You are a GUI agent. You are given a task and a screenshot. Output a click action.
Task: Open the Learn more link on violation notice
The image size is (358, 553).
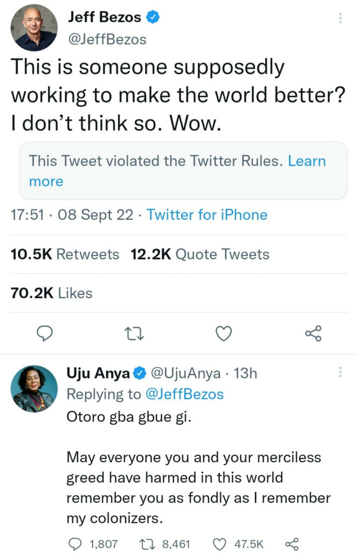[306, 161]
